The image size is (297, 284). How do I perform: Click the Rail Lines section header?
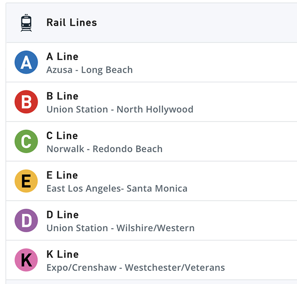tap(72, 22)
